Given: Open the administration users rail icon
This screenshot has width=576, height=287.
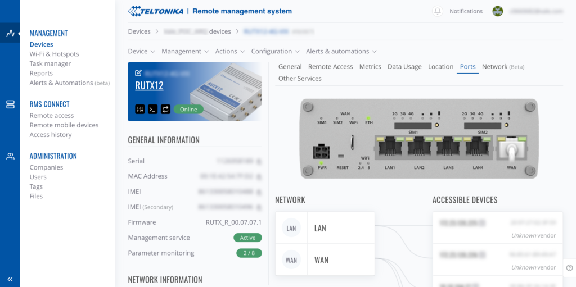Looking at the screenshot, I should [10, 157].
